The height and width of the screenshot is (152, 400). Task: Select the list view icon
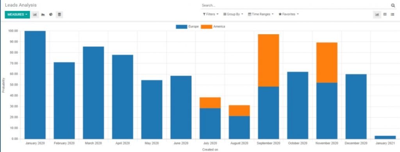392,14
